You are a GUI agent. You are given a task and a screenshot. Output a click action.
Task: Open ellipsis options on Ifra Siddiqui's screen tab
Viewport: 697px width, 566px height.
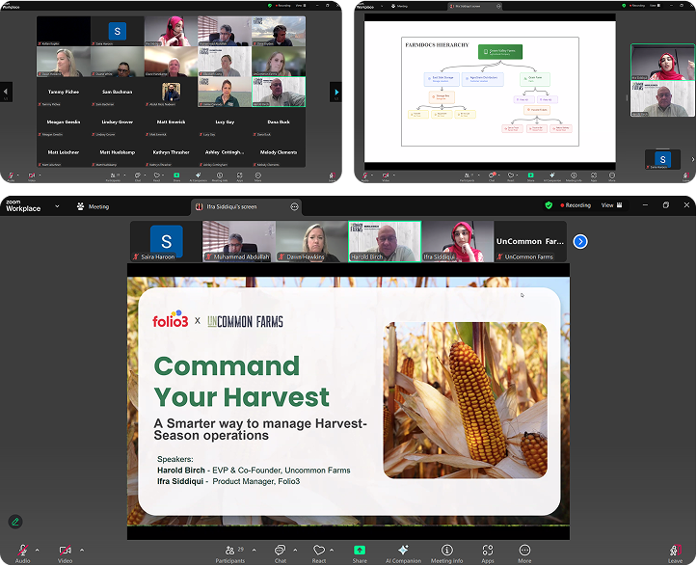294,206
